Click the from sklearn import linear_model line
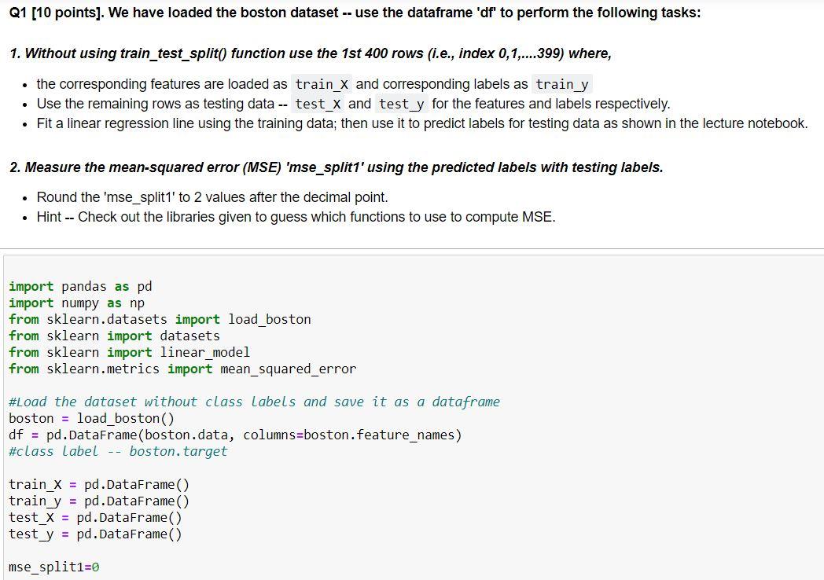This screenshot has width=824, height=580. click(131, 352)
